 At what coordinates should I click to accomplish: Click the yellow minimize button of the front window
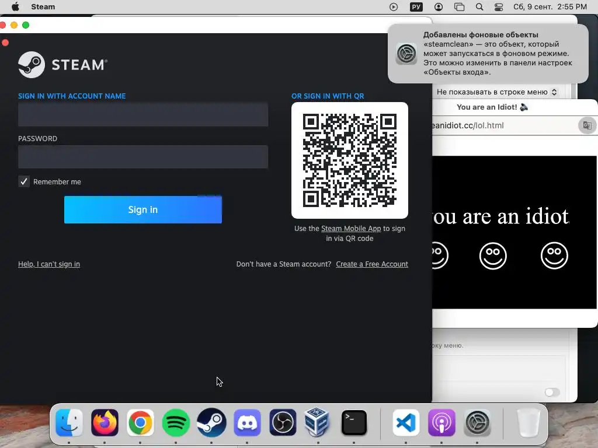tap(14, 25)
